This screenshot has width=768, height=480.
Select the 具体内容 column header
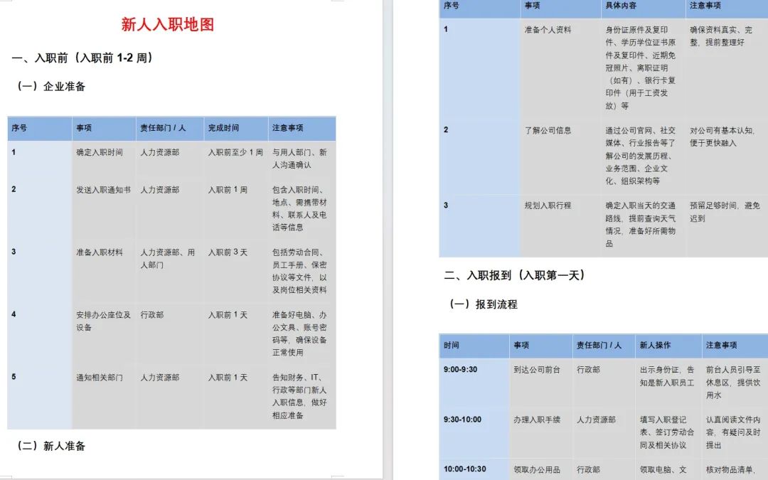pos(621,6)
